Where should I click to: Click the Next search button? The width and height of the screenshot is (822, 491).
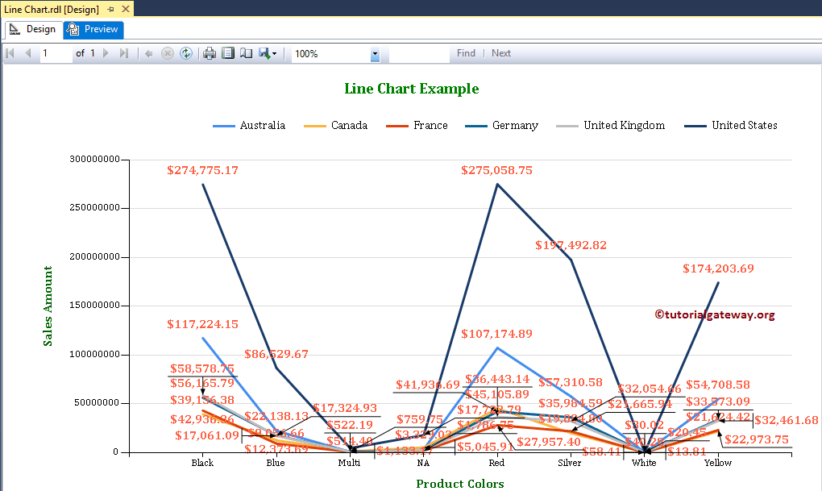(x=500, y=53)
